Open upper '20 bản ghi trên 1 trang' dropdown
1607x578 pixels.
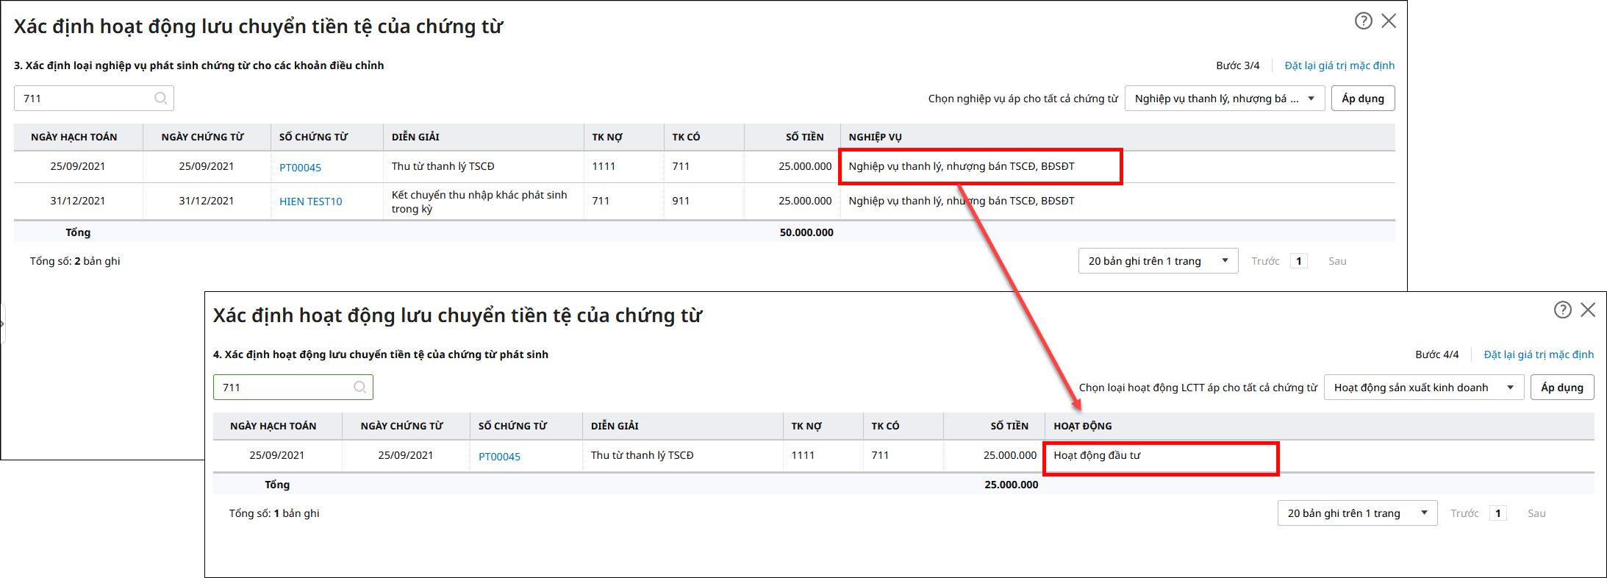coord(1158,261)
